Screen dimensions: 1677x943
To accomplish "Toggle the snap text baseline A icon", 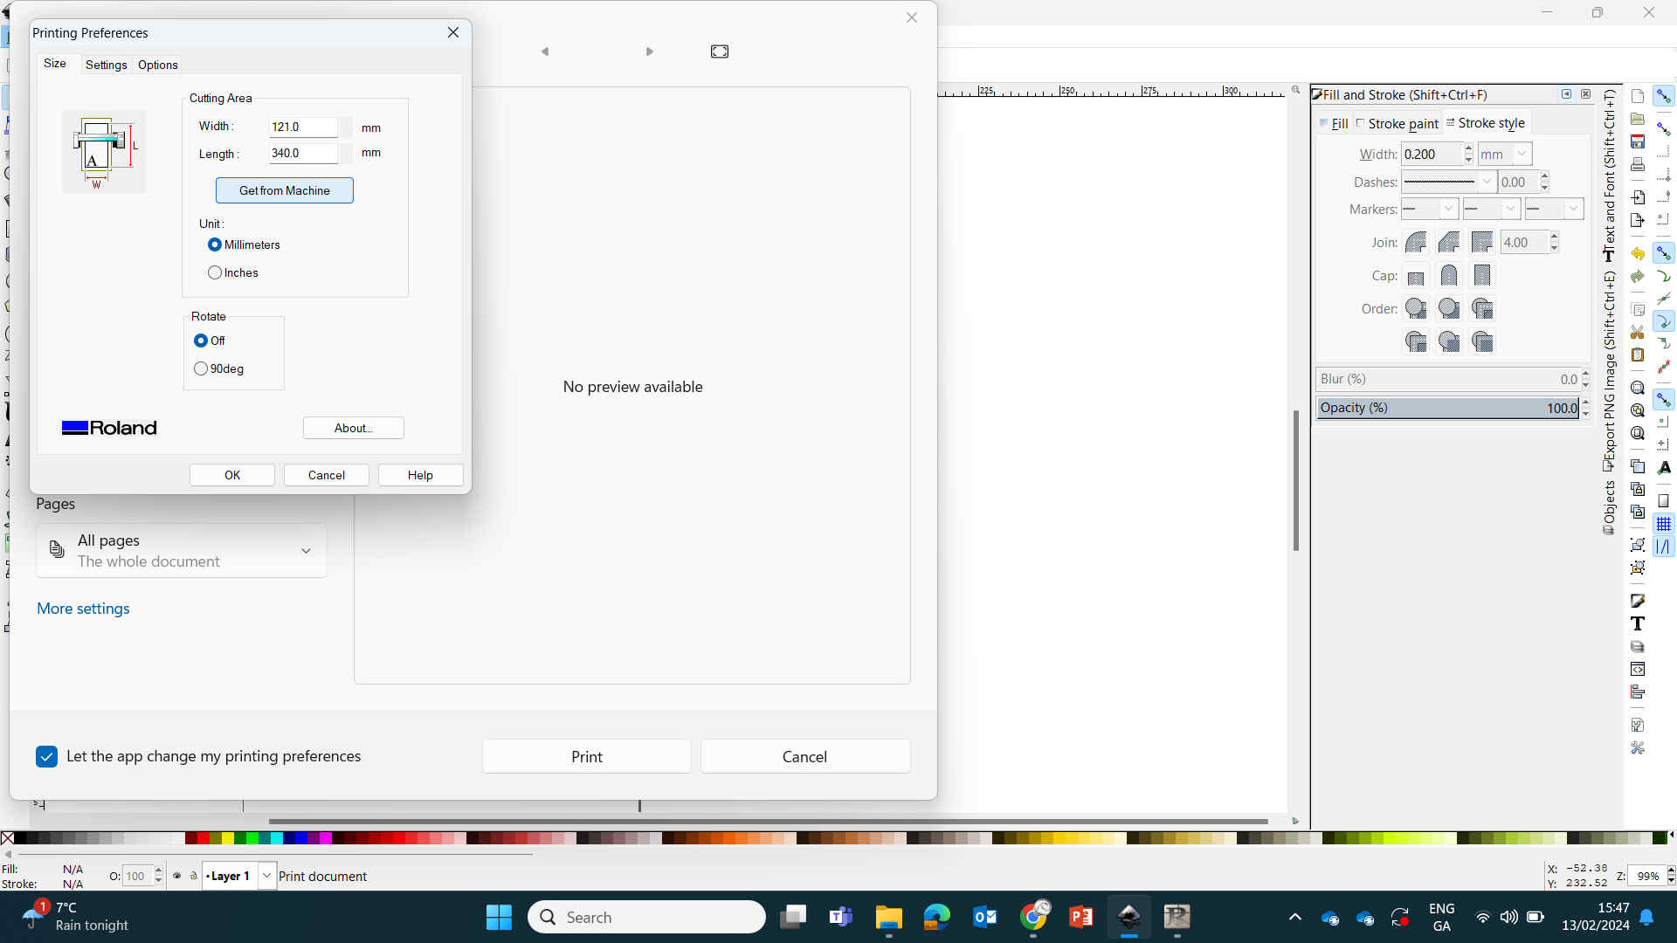I will click(1664, 468).
